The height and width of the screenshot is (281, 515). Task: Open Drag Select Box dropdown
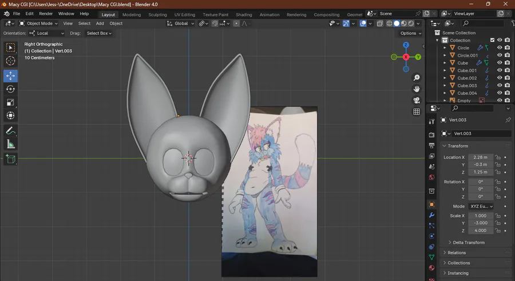click(99, 33)
